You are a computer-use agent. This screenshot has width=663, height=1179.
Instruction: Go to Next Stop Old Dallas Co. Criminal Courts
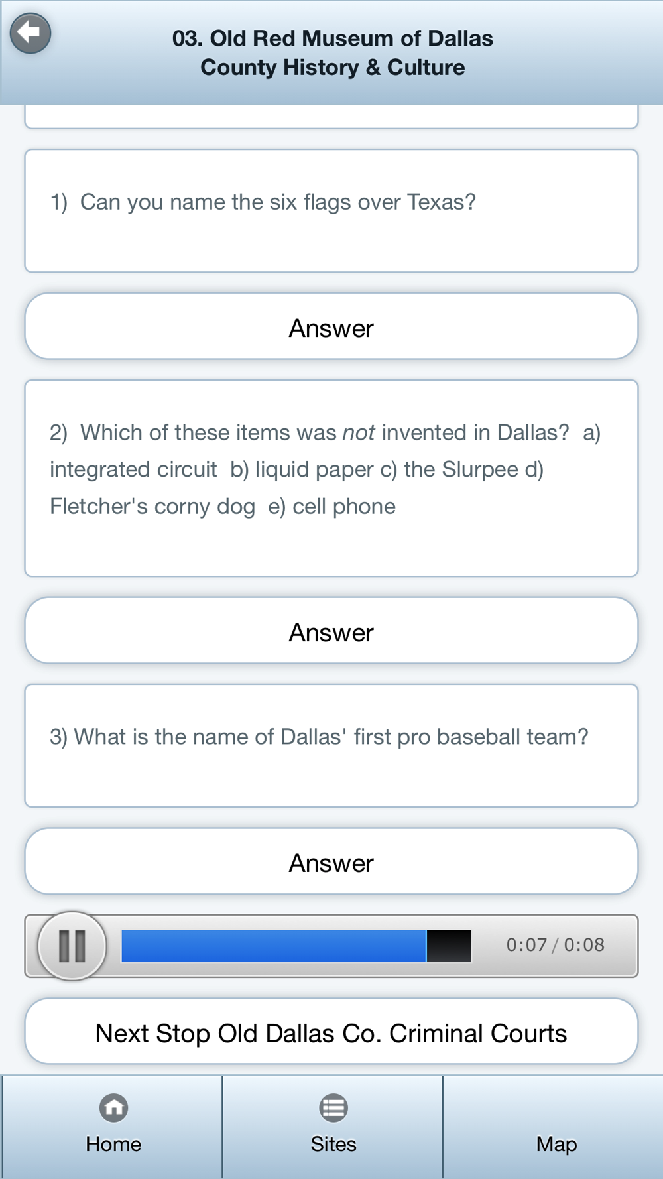click(x=331, y=1032)
